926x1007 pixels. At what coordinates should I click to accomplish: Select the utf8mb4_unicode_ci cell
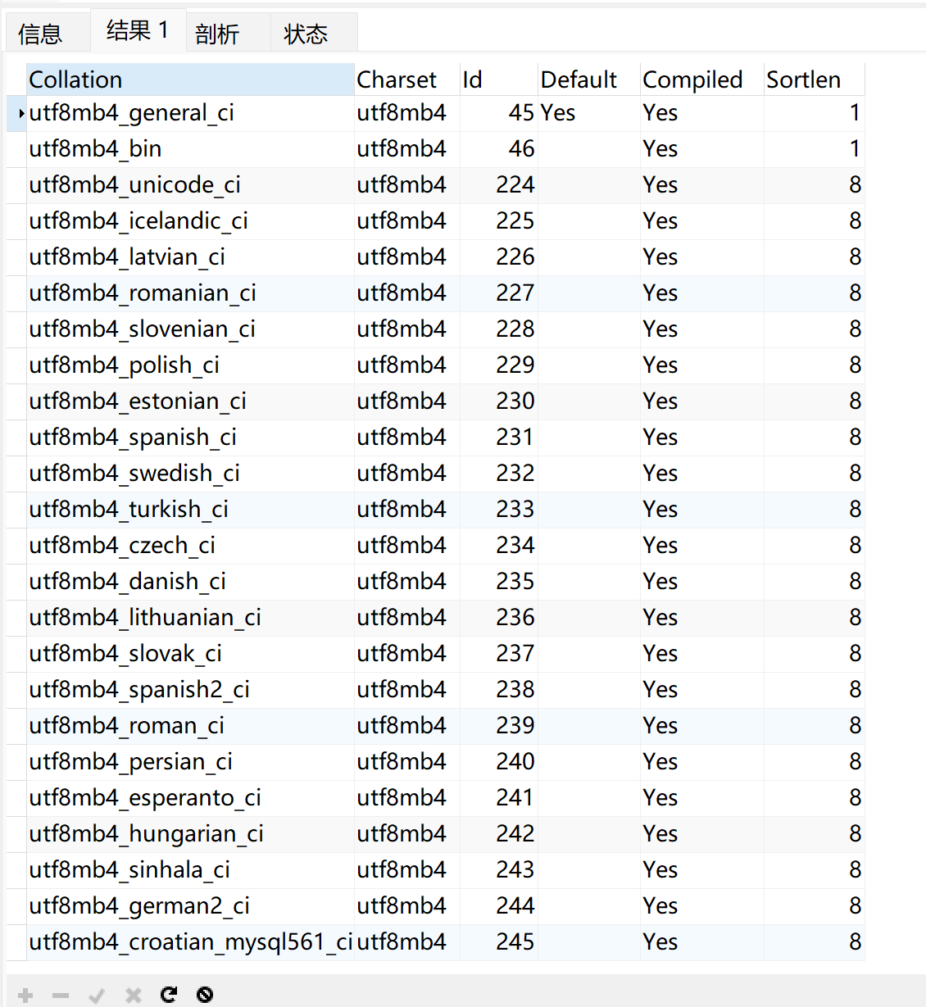click(190, 185)
